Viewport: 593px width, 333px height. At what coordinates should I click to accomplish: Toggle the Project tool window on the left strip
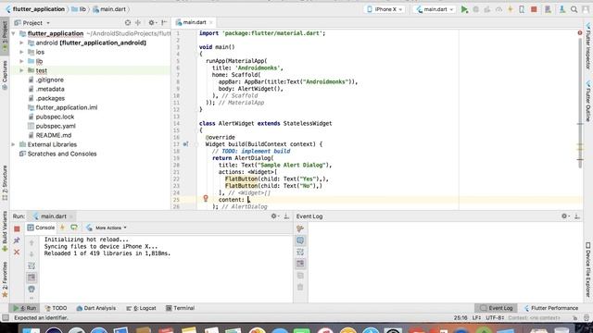pyautogui.click(x=5, y=37)
